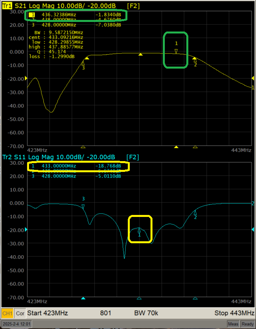Click filled marker triangle on S21 frequency axis

pyautogui.click(x=176, y=147)
